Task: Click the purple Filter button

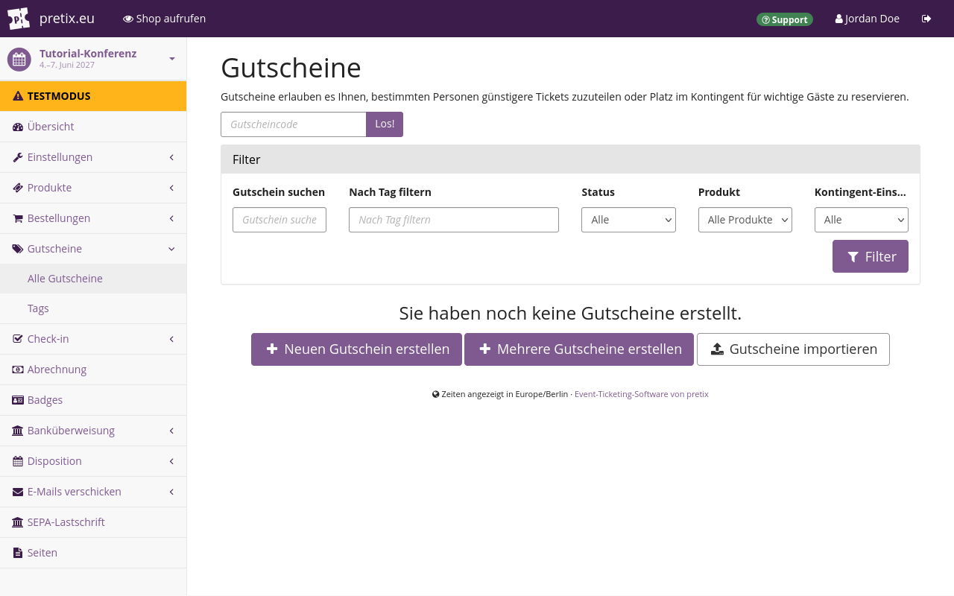Action: point(871,256)
